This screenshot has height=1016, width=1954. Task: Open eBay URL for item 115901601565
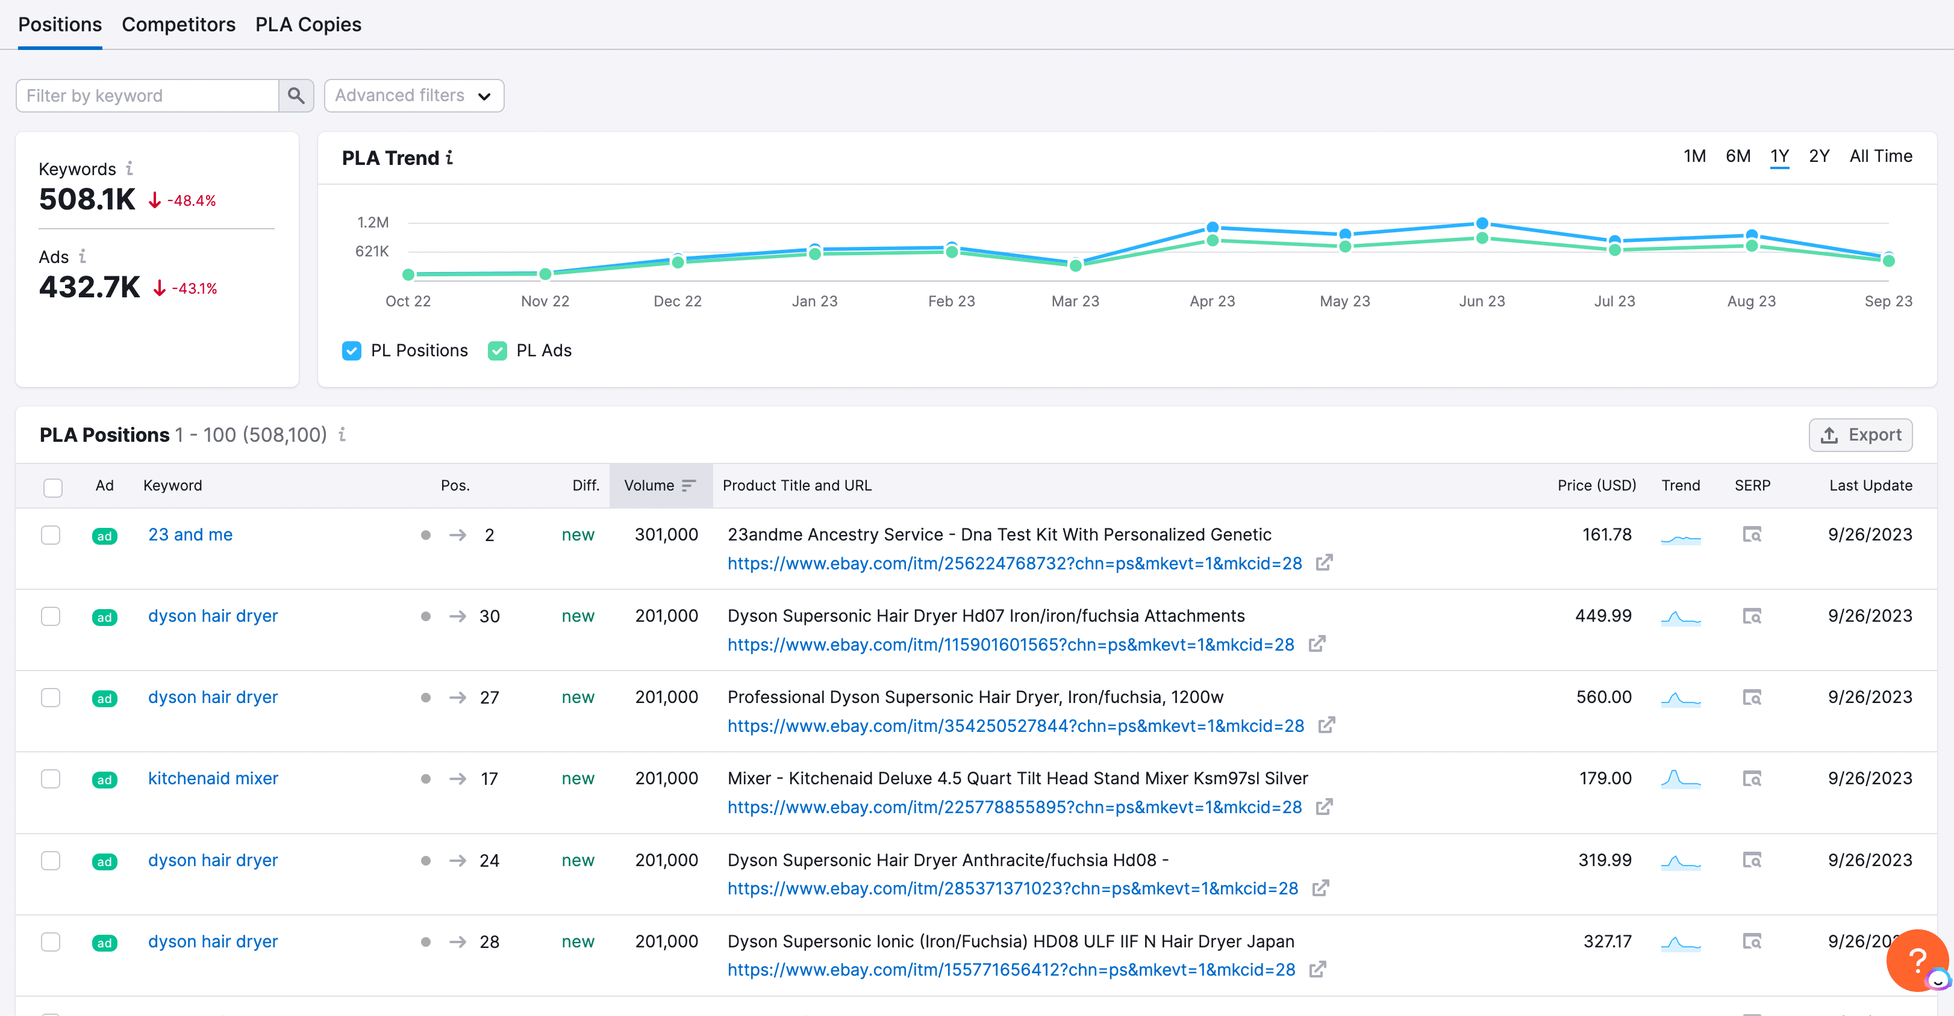click(1010, 645)
